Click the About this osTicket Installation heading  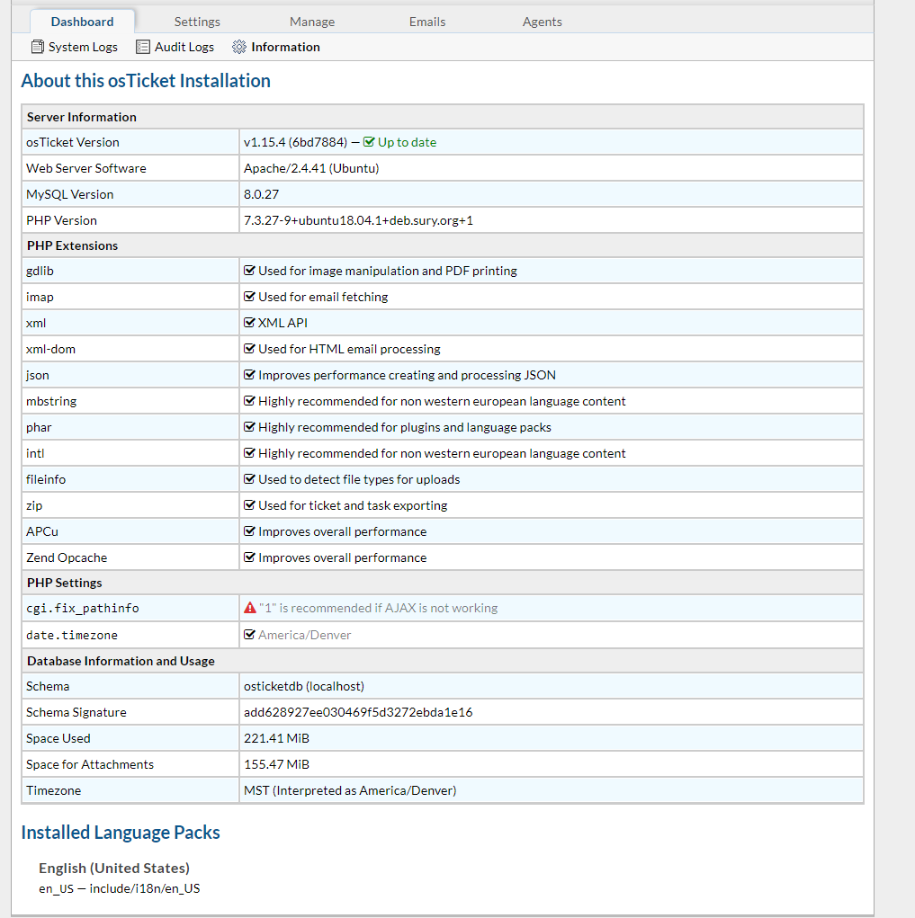point(146,81)
